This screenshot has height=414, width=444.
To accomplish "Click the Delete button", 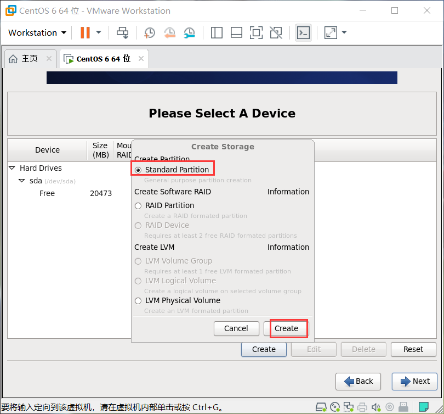I will pyautogui.click(x=363, y=349).
